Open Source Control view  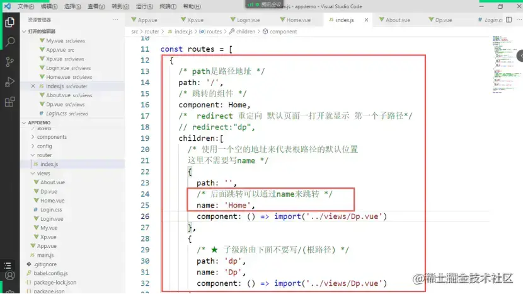[x=9, y=62]
